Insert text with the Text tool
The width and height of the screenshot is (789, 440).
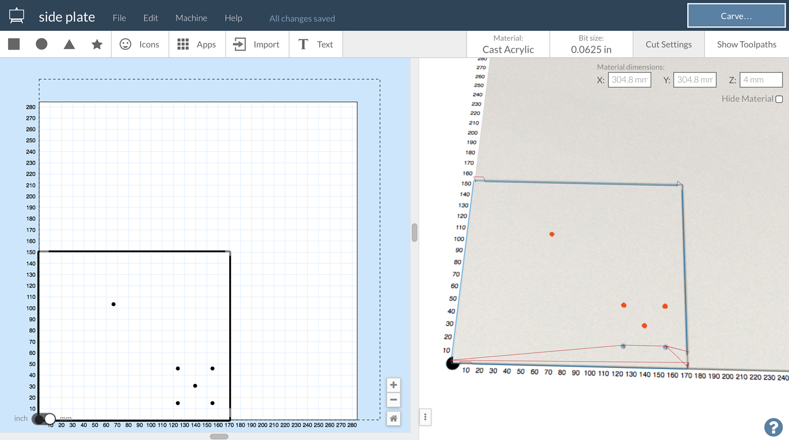[316, 44]
